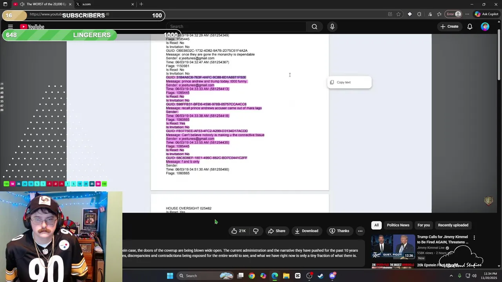Open a new browser tab
Screen dimensions: 502x282
point(141,4)
